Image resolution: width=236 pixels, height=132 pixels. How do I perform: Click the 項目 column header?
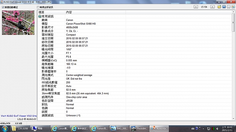[x=51, y=12]
